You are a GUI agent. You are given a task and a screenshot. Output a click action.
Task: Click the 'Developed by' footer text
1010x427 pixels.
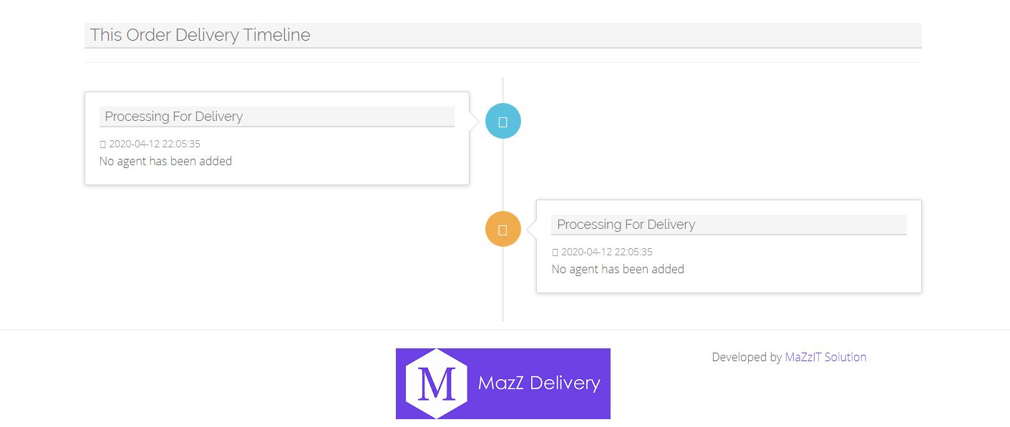(747, 357)
